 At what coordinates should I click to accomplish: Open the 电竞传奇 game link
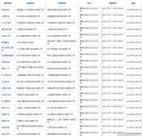tap(5, 128)
